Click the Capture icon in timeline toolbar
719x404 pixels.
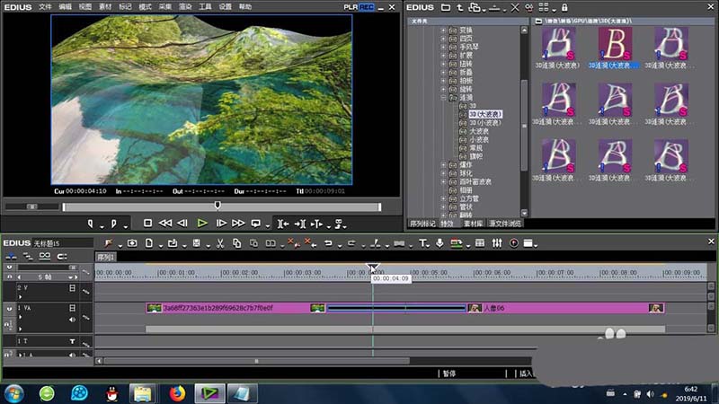click(132, 243)
